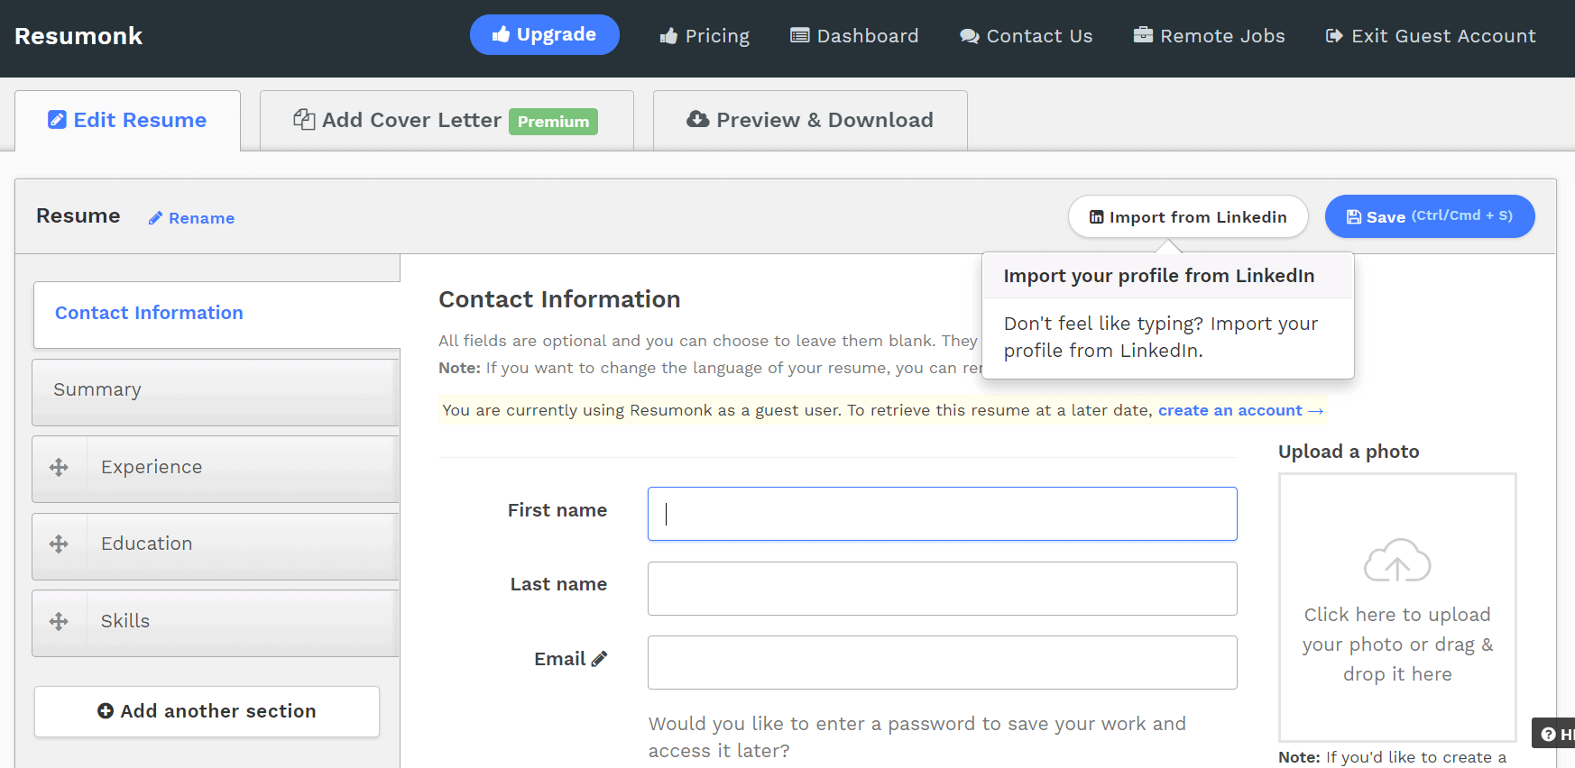Screen dimensions: 1575x768
Task: Click the pencil icon beside Email label
Action: click(599, 659)
